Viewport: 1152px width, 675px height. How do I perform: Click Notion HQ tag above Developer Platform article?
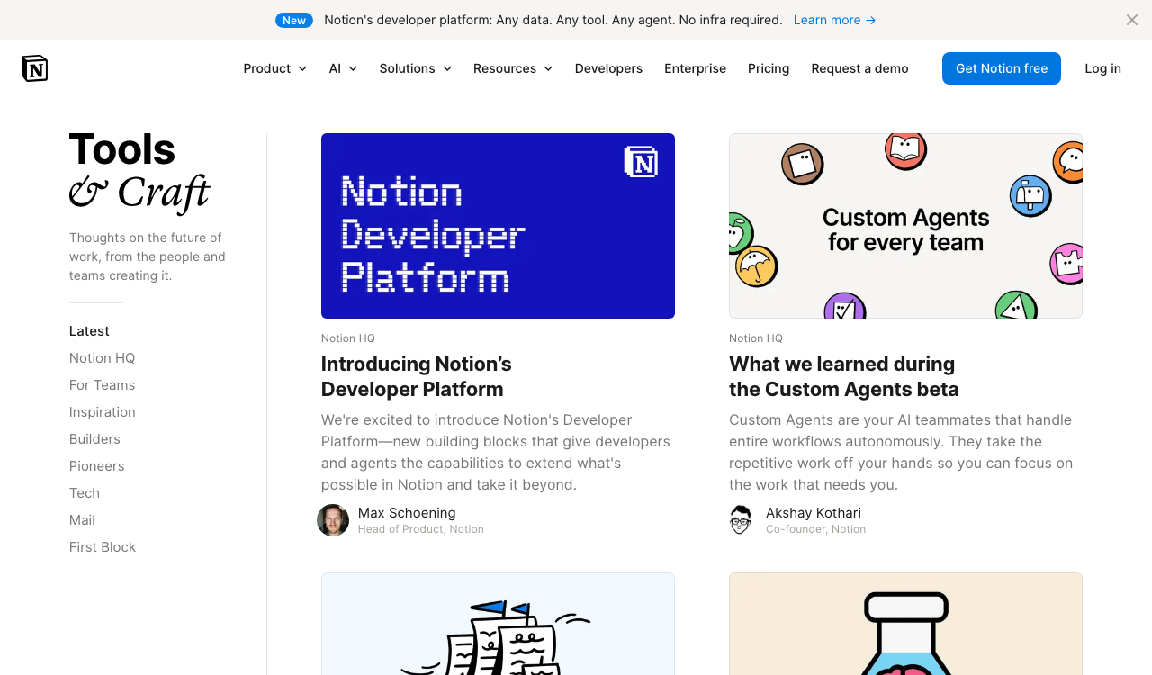click(348, 338)
